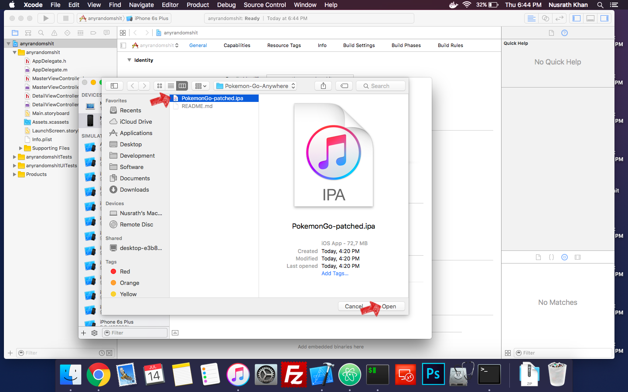The image size is (628, 392).
Task: Open the Breakpoint navigator icon
Action: (x=93, y=33)
